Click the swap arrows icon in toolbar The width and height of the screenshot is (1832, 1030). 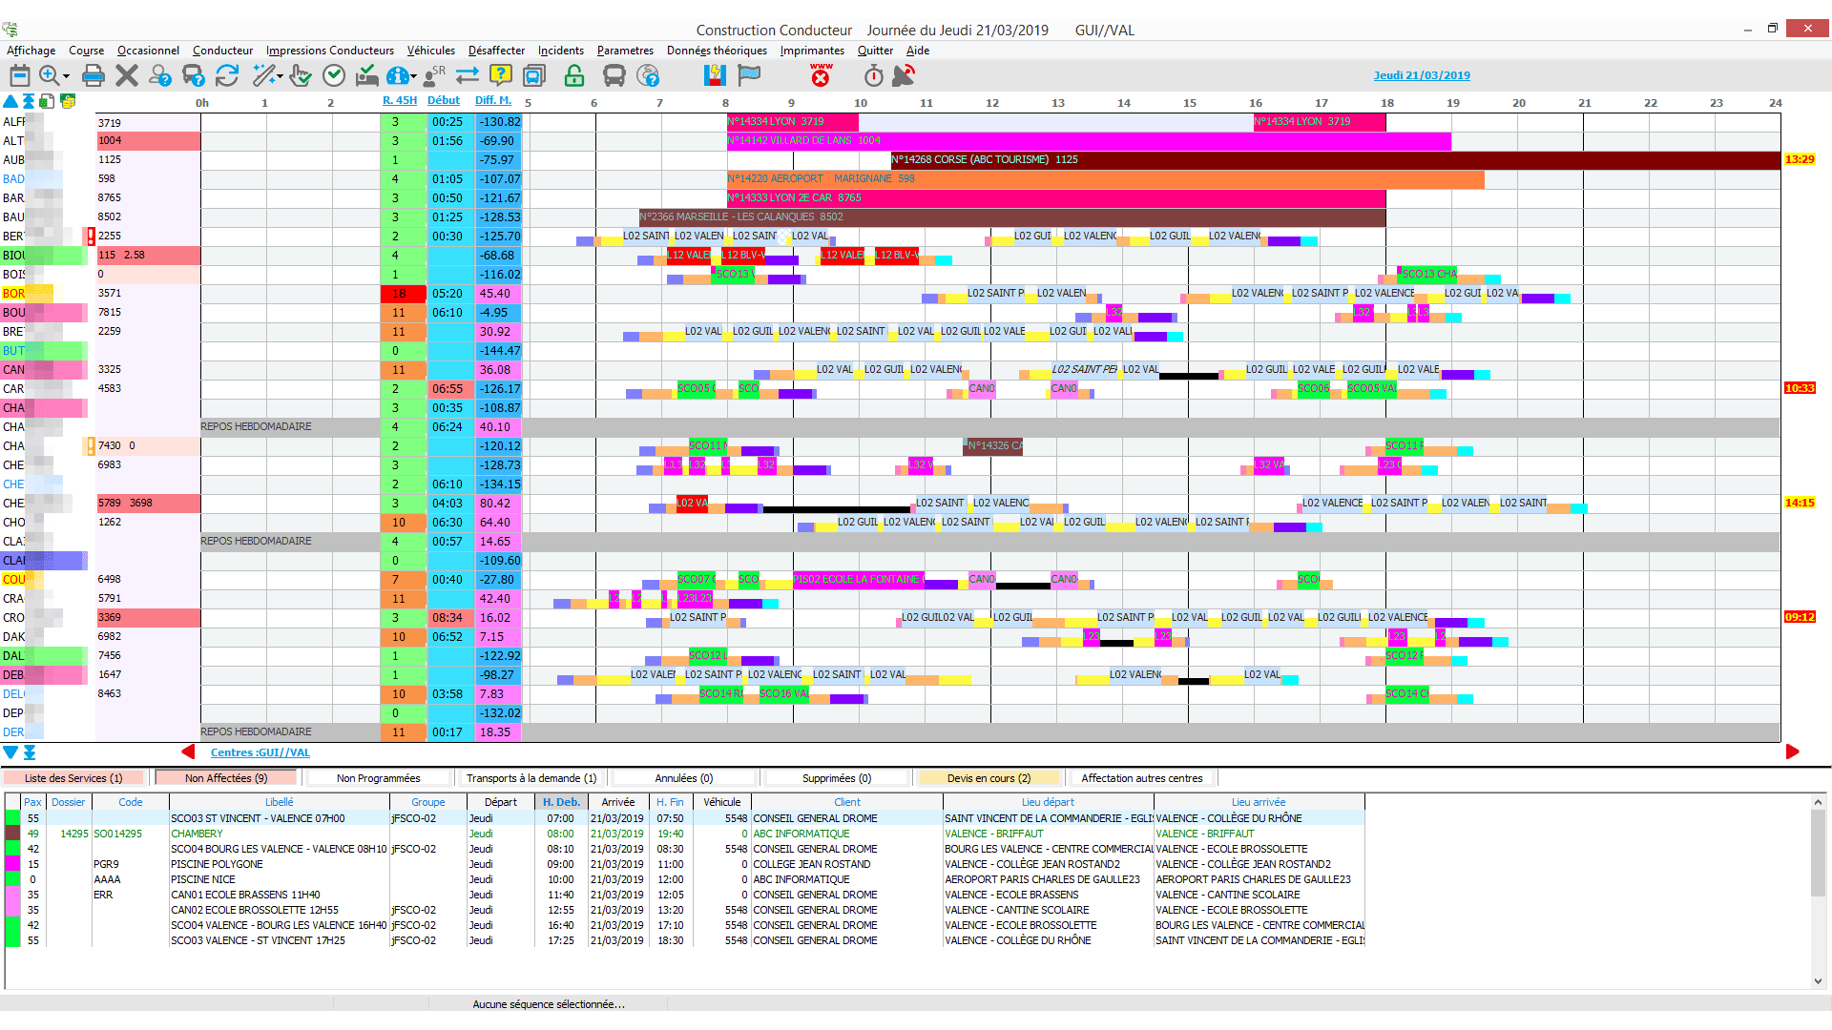coord(467,75)
